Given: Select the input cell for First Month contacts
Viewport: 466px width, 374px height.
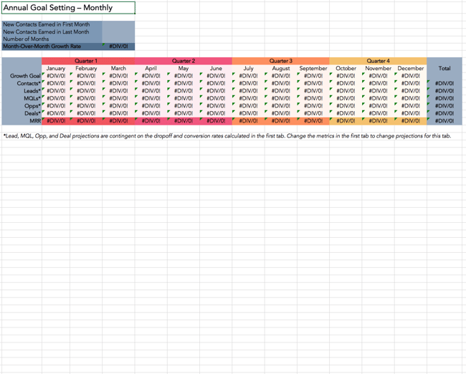Looking at the screenshot, I should pos(118,24).
